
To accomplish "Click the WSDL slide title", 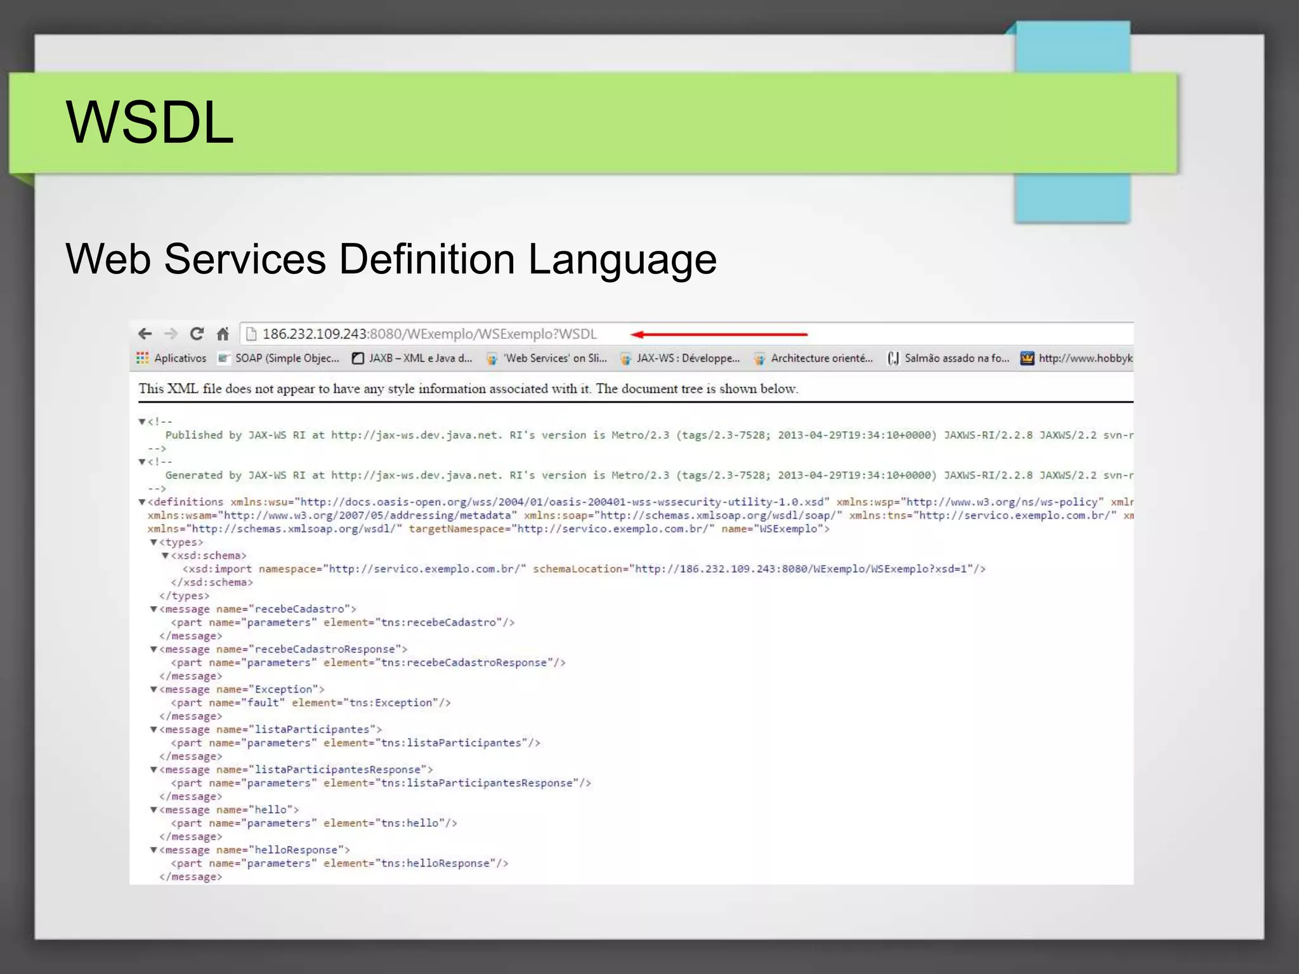I will [150, 122].
